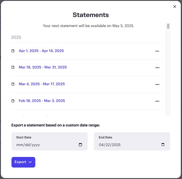Open Mar 18, 2025 - Mar 31, 2025 statement
182x179 pixels.
coord(43,67)
